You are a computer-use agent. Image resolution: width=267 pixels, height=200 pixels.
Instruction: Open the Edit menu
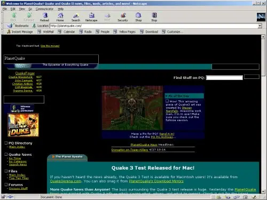pos(13,9)
